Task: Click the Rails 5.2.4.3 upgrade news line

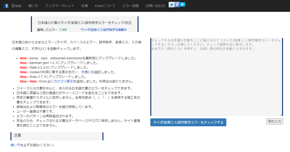Action: point(54,68)
